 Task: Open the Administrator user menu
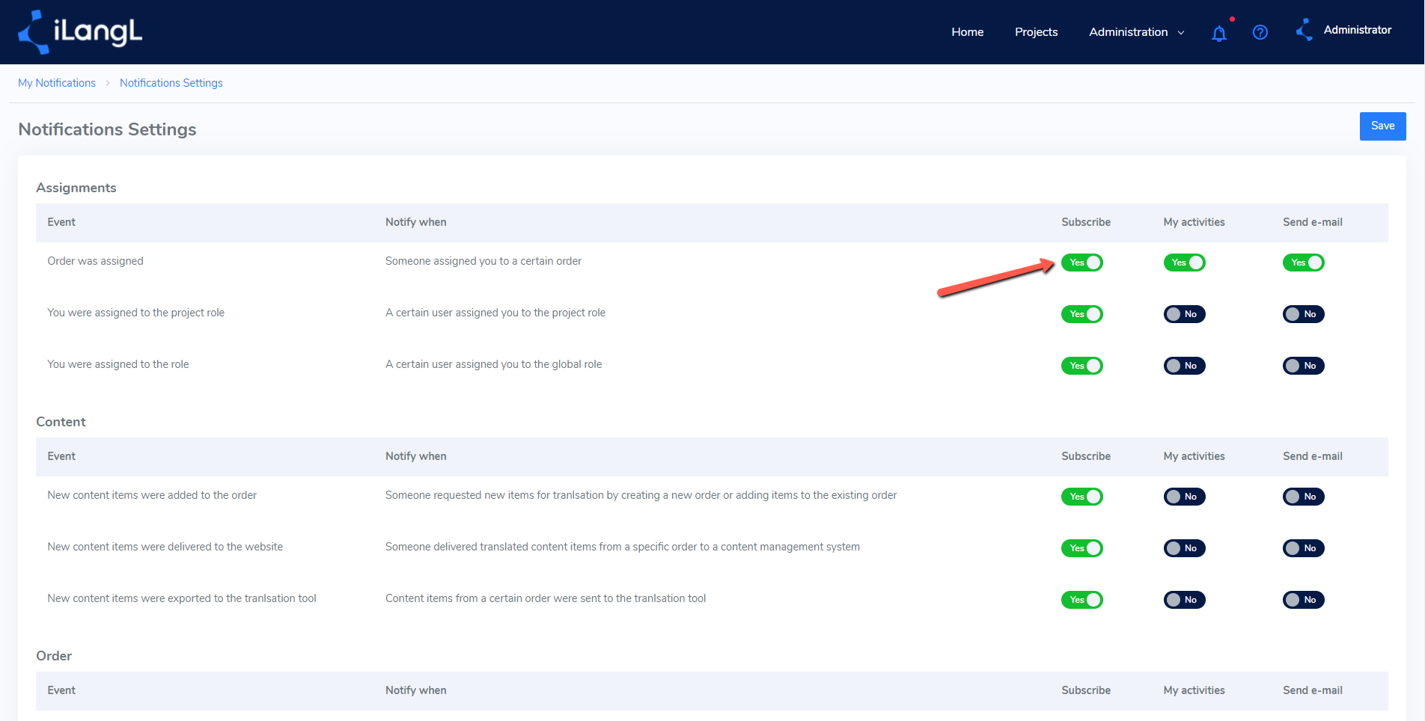1357,30
